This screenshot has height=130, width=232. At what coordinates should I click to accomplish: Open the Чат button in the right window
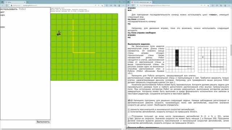131,118
